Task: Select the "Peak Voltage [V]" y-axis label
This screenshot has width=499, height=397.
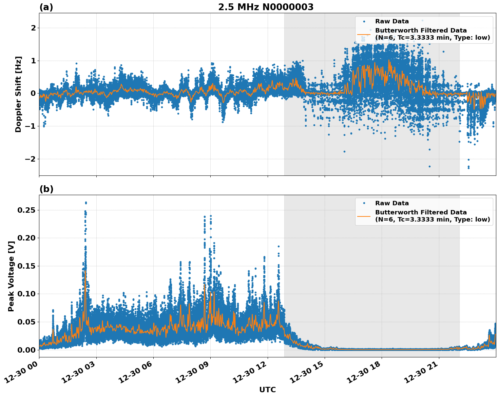Action: (11, 276)
